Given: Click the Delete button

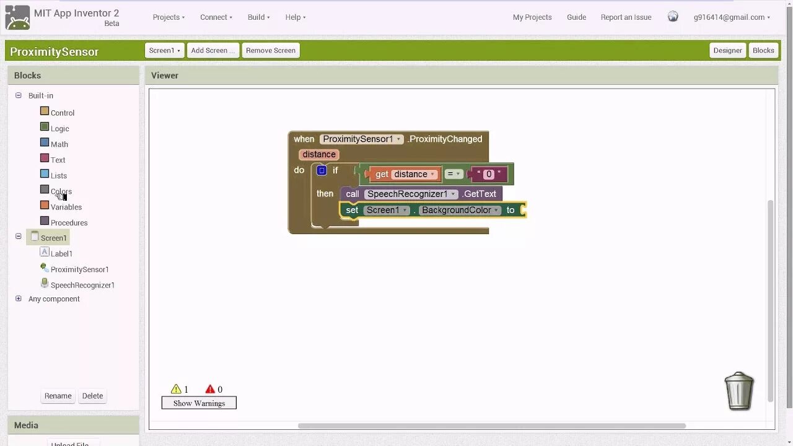Looking at the screenshot, I should tap(93, 396).
